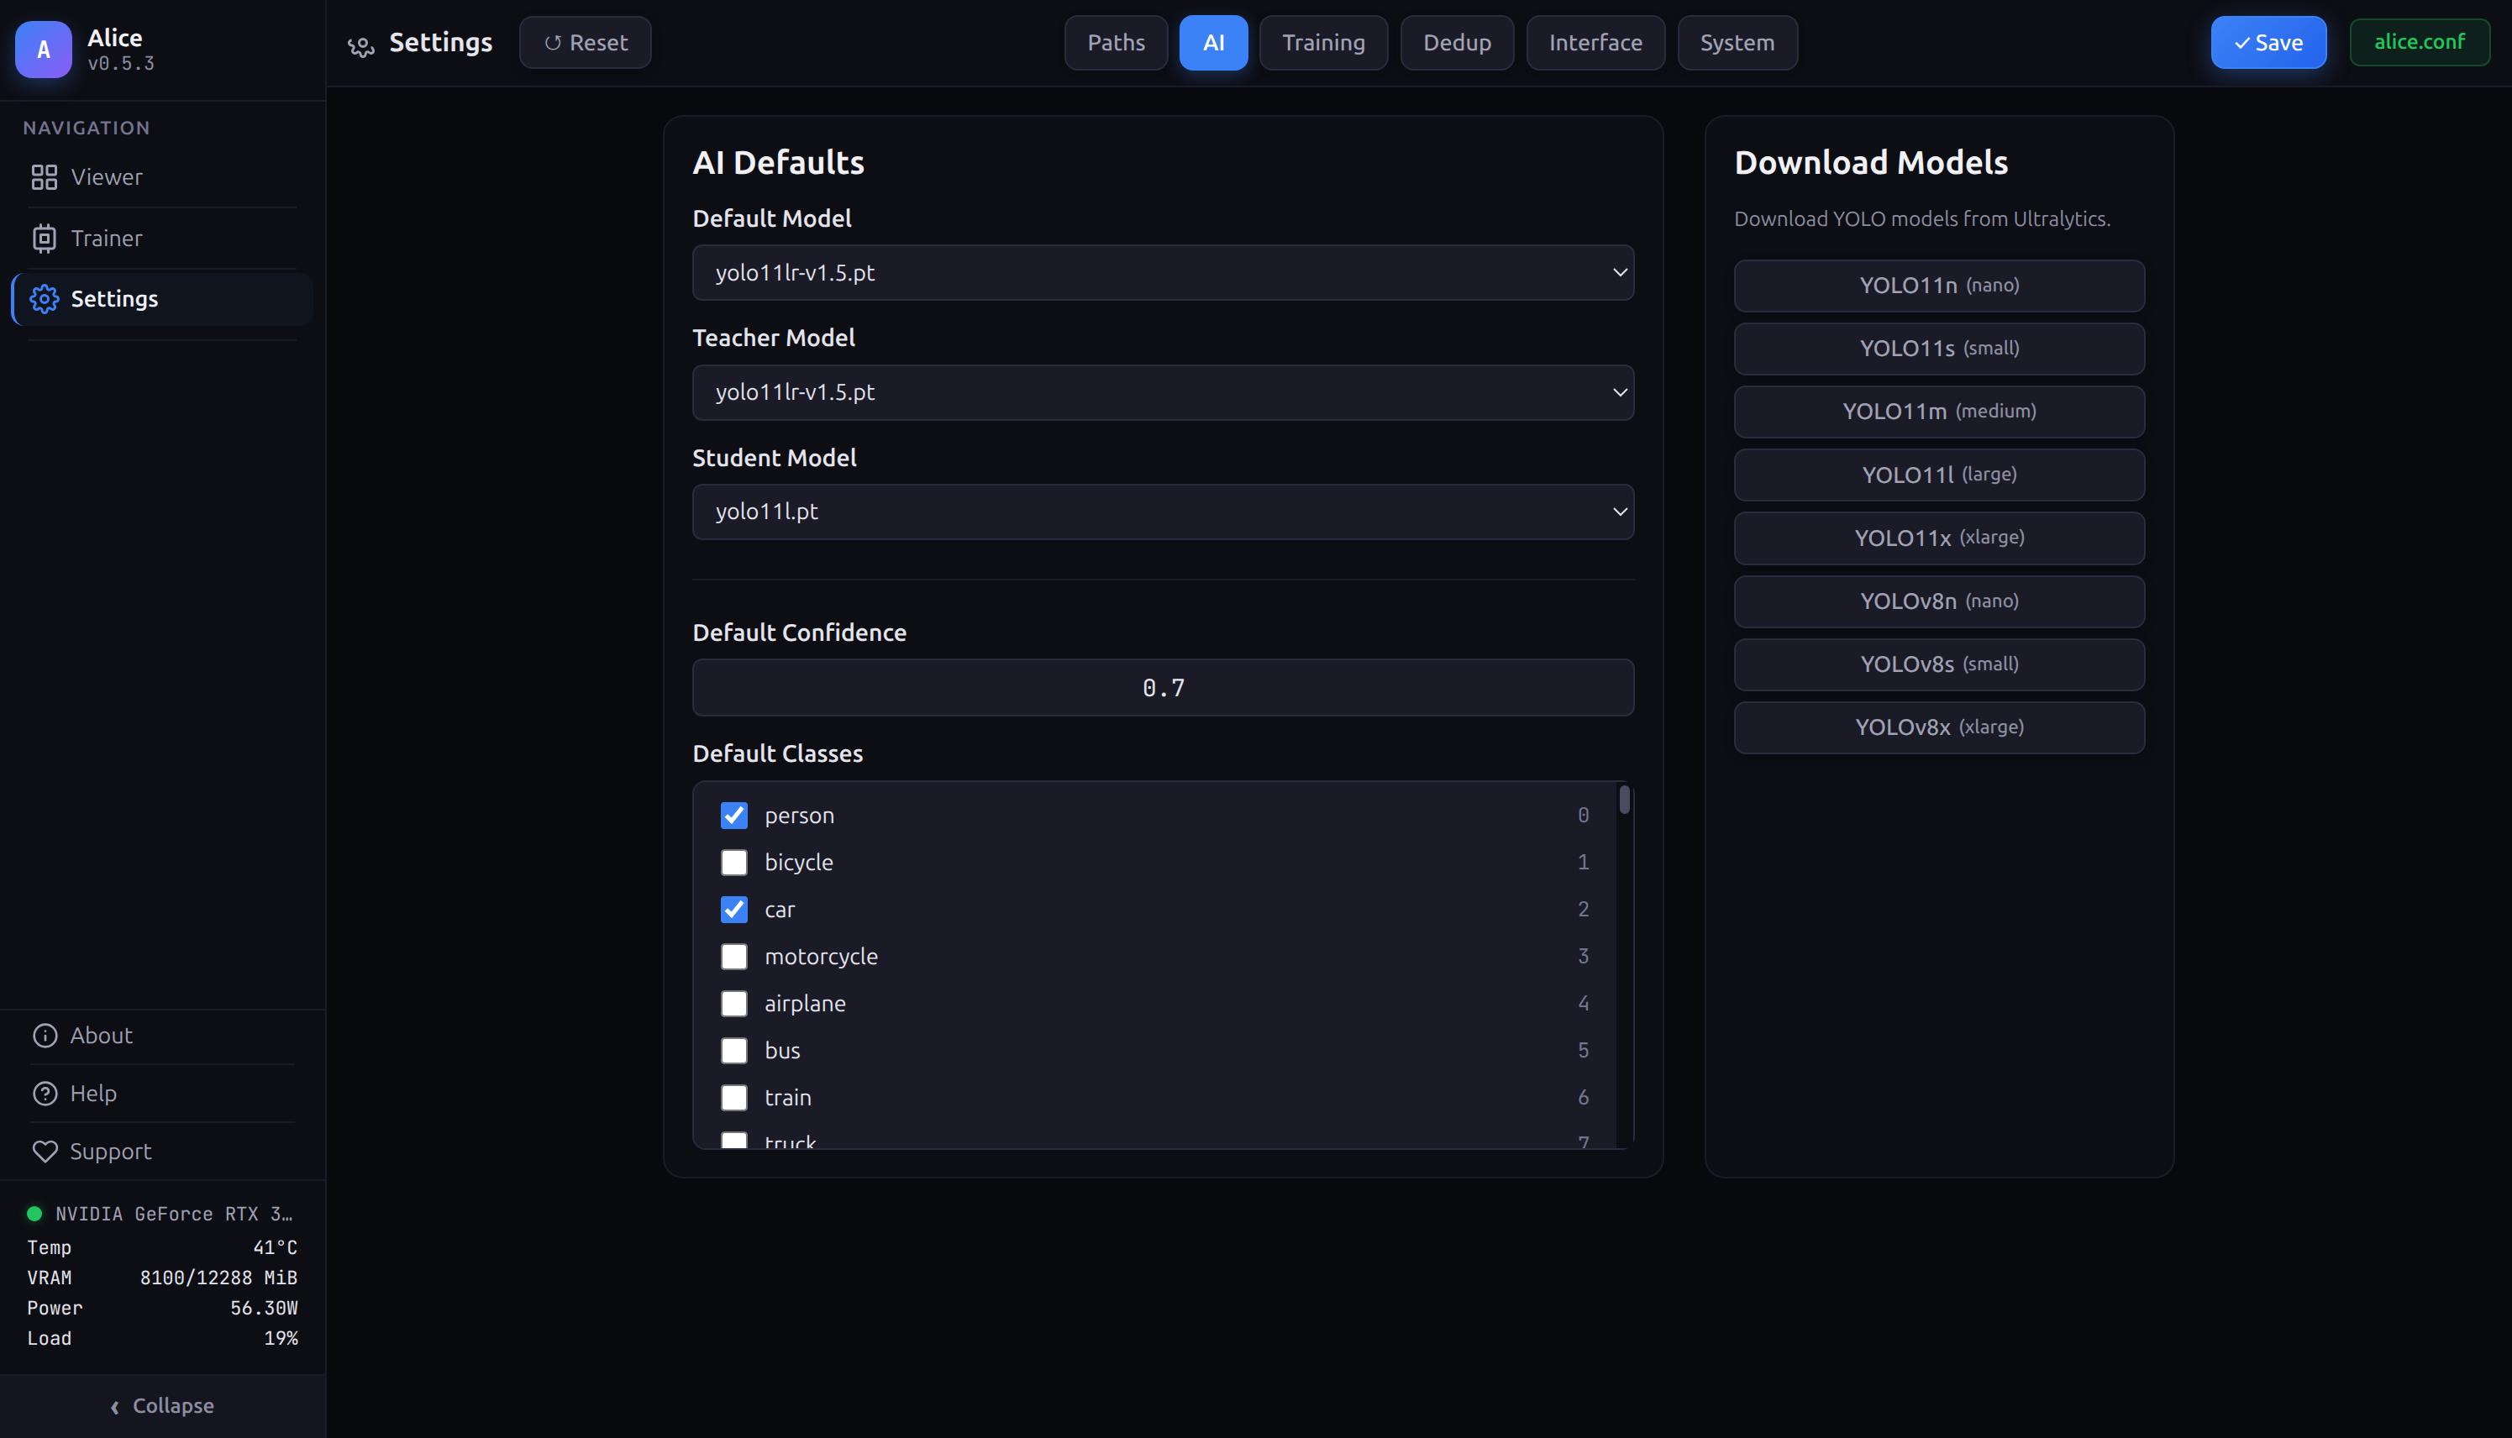Click the gear icon next to the Settings heading
The height and width of the screenshot is (1438, 2512).
coord(360,46)
